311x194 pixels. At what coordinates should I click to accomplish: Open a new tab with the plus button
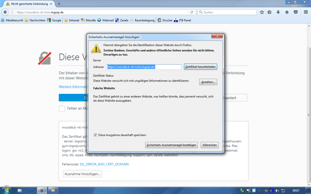[x=59, y=4]
